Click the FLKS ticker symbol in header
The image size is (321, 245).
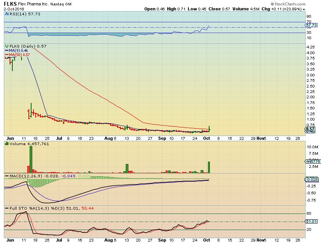click(11, 3)
